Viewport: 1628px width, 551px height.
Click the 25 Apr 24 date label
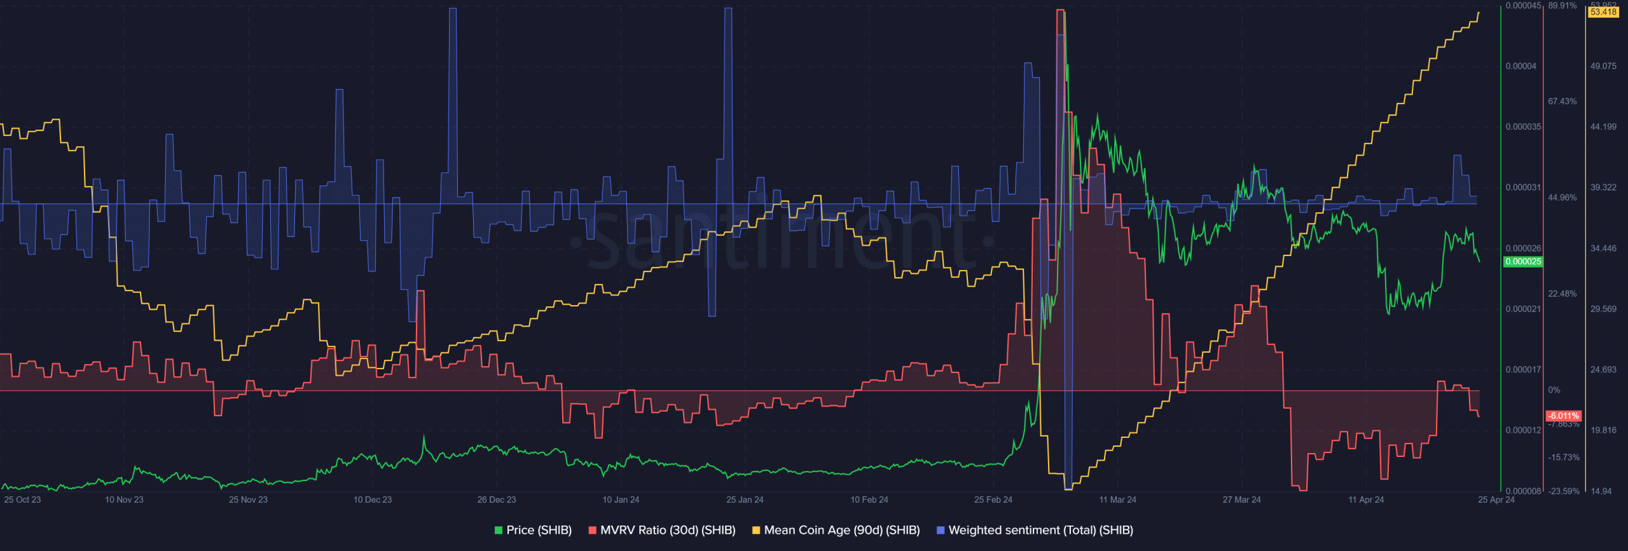pyautogui.click(x=1496, y=500)
